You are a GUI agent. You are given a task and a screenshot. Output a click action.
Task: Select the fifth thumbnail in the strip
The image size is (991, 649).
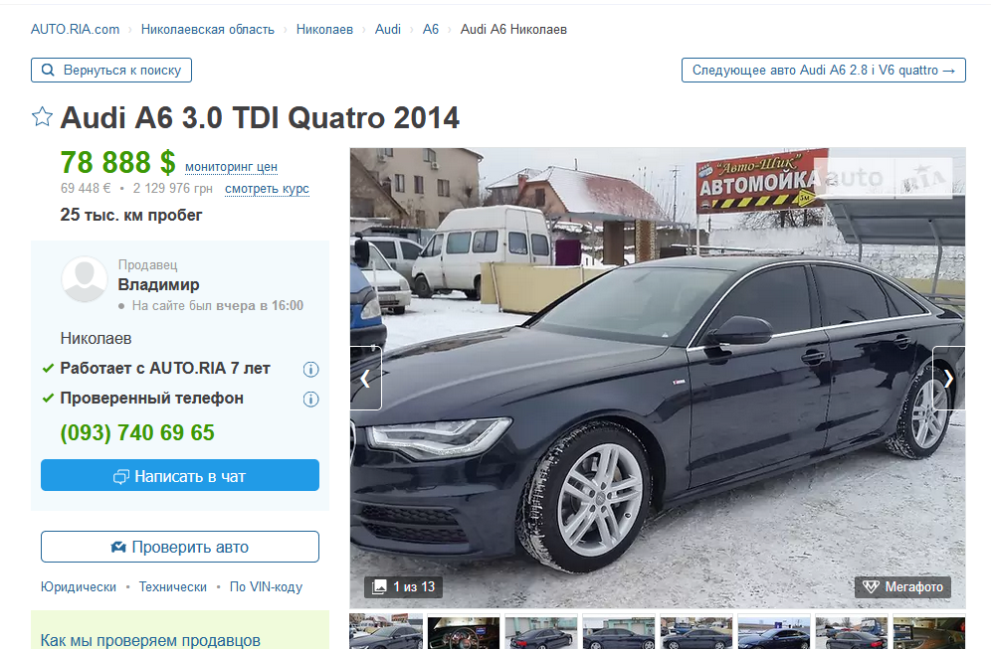696,631
